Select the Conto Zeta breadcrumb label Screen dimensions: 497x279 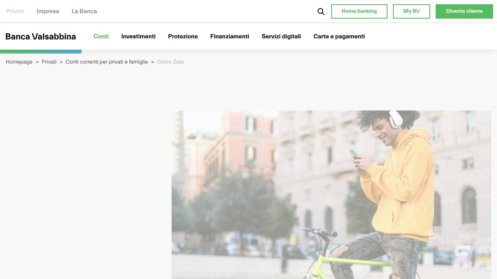click(170, 62)
